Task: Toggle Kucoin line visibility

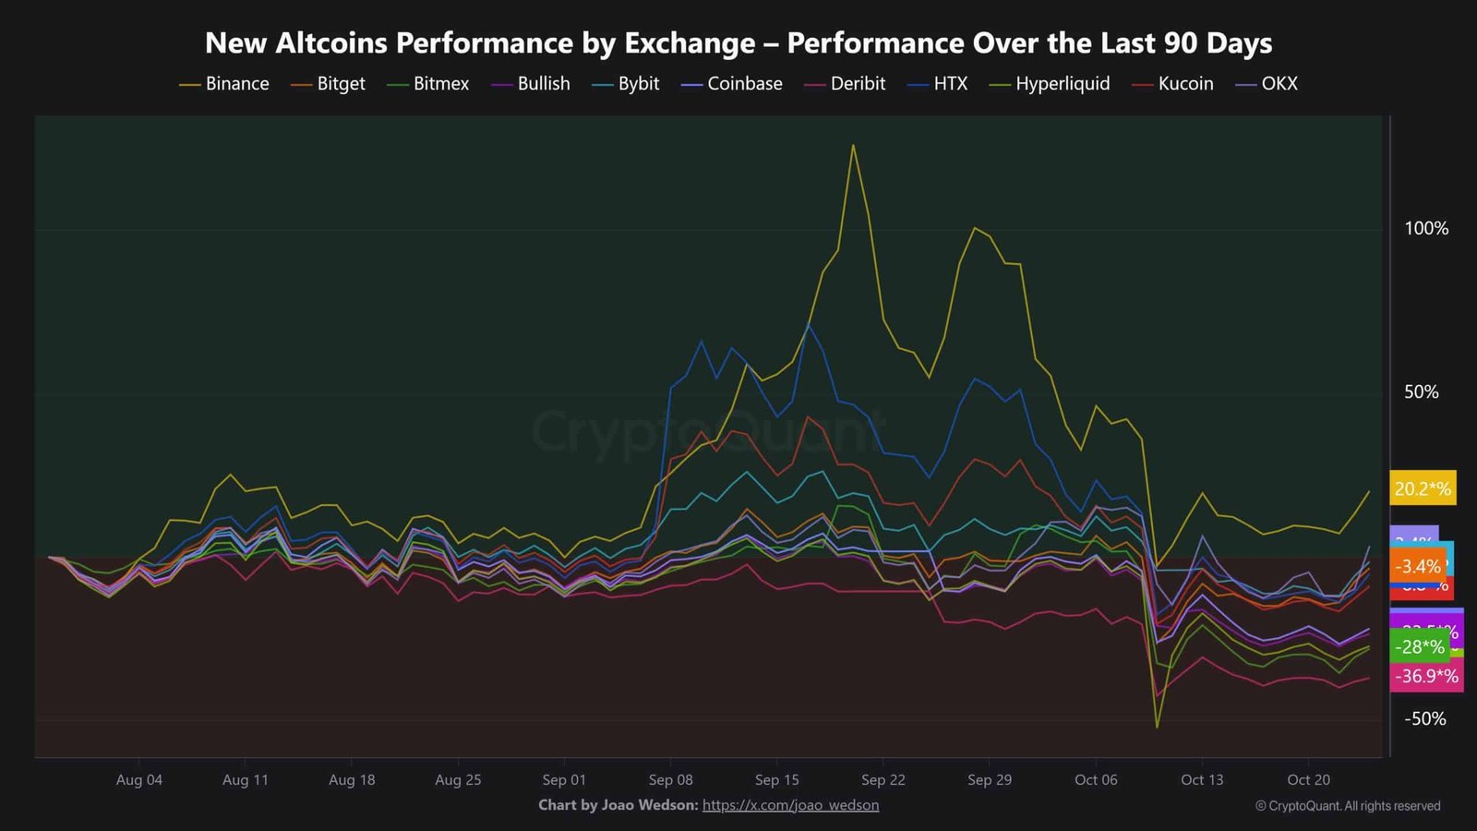Action: pyautogui.click(x=1172, y=84)
